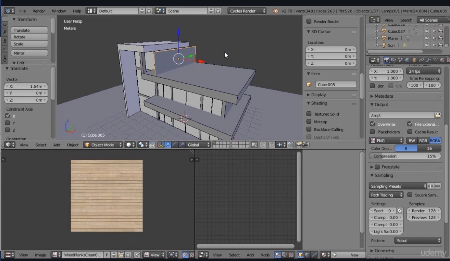Expand the Metadata panel
Image resolution: width=450 pixels, height=261 pixels.
[x=383, y=96]
